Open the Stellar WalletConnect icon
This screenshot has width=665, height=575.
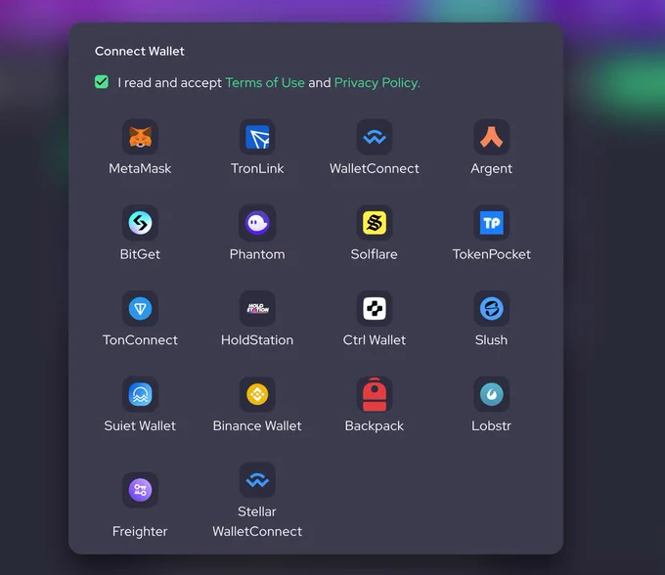pos(257,479)
